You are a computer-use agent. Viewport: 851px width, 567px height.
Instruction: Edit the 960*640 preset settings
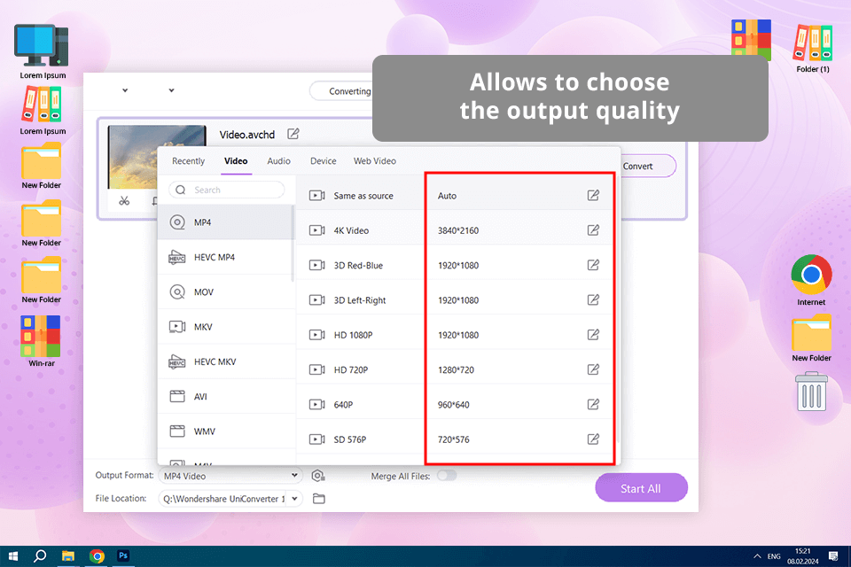tap(593, 404)
